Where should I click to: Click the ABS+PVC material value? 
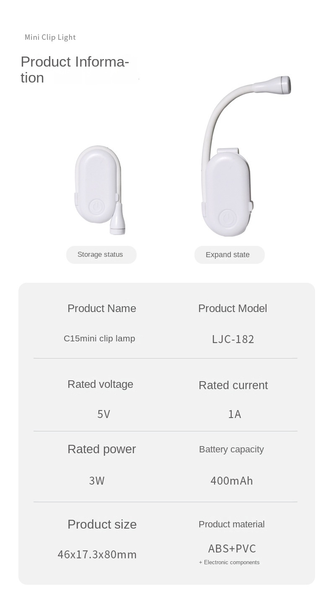click(x=232, y=549)
